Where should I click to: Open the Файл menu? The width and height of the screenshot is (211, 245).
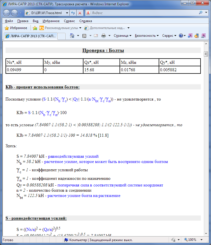tap(9, 21)
